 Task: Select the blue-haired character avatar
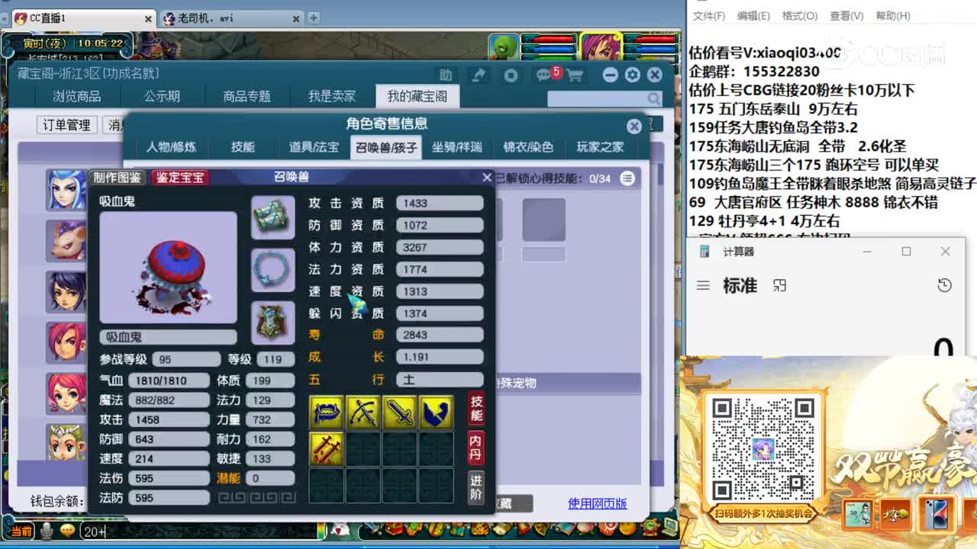68,190
